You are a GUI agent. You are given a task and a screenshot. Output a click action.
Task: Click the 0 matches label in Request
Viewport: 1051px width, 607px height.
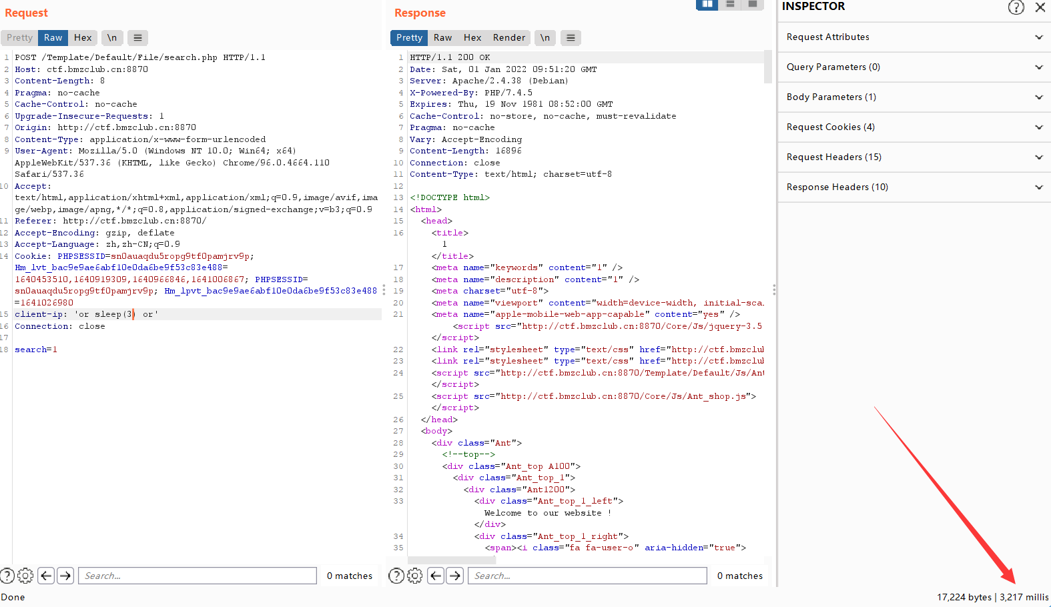coord(350,576)
